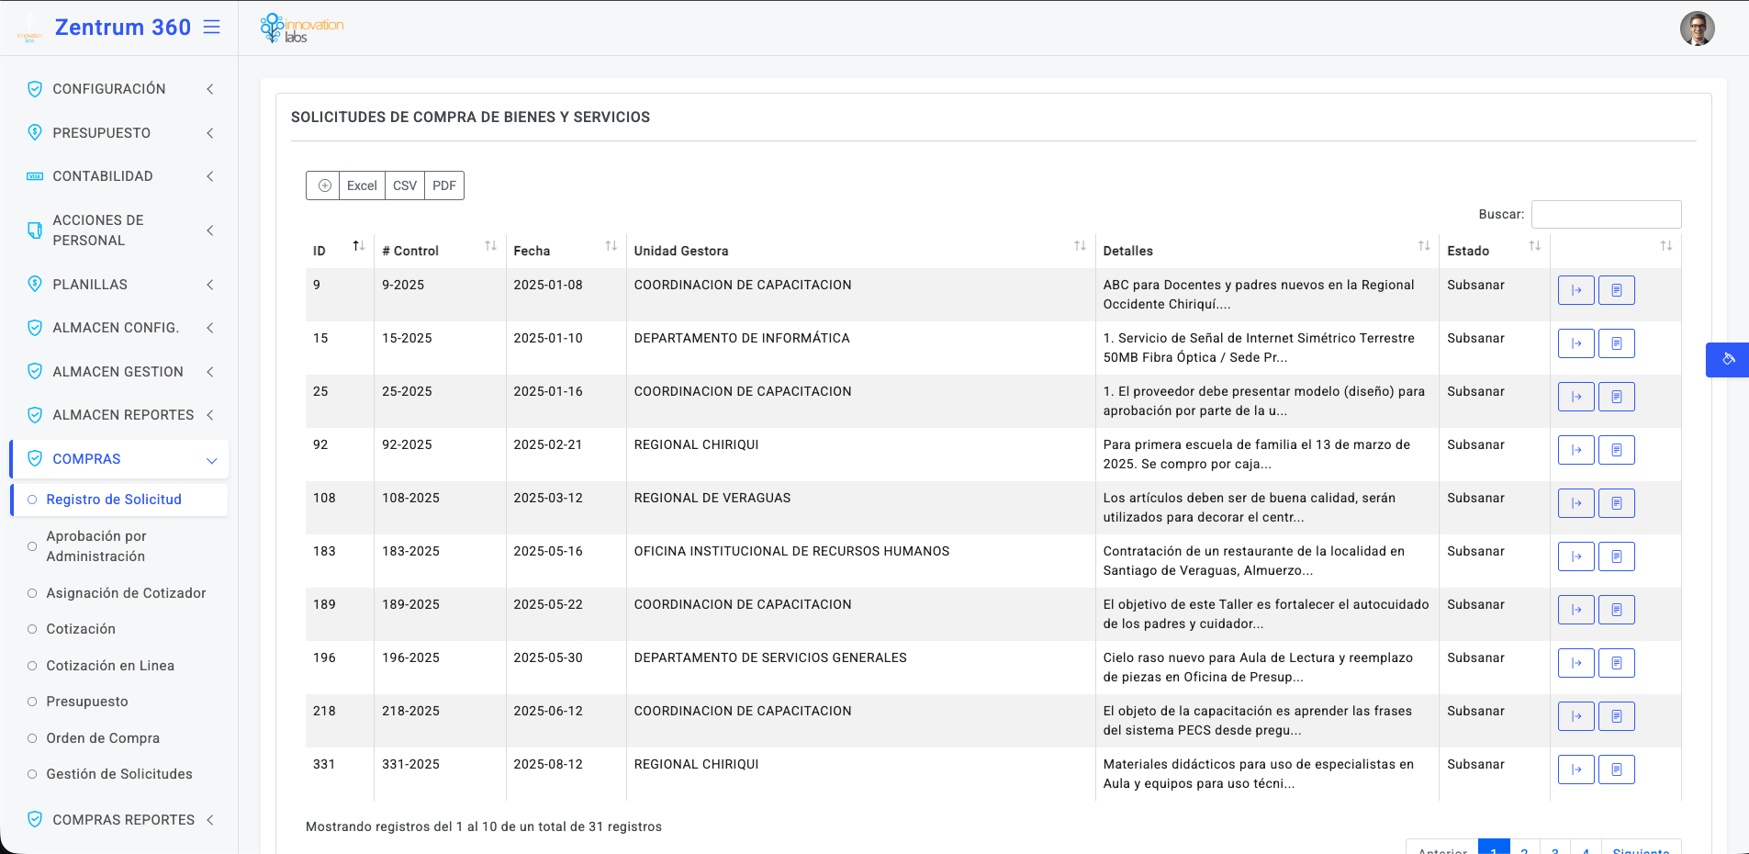Open document icon for request 196-2025

[1617, 663]
